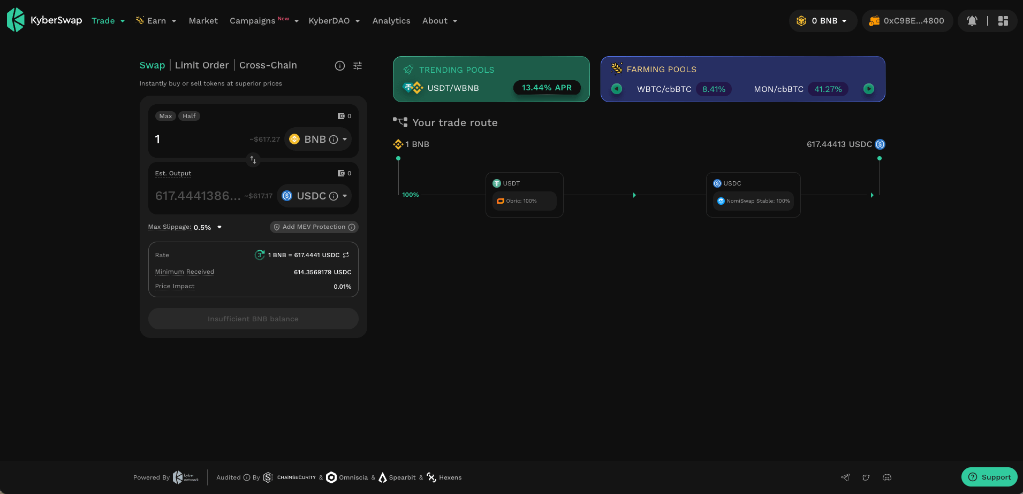
Task: Click Obric: 100% route pool
Action: tap(524, 201)
